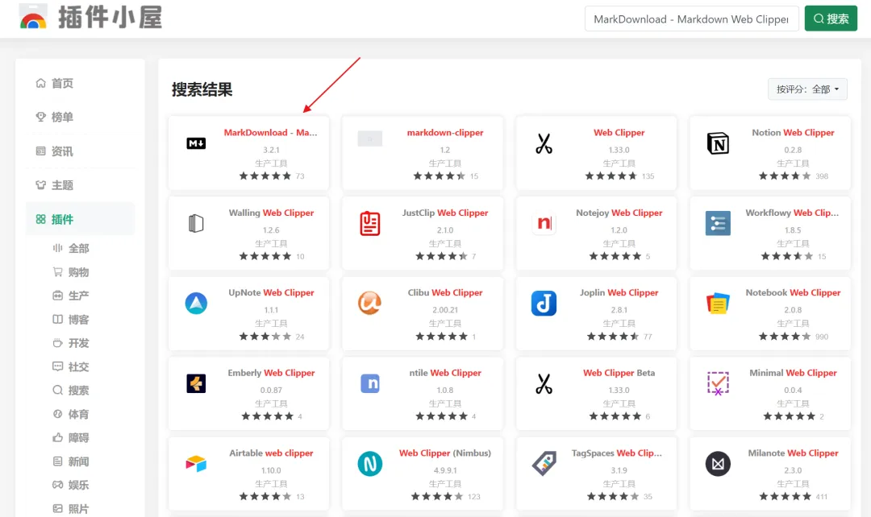Click the markdown-clipper placeholder icon
871x517 pixels.
pyautogui.click(x=370, y=139)
